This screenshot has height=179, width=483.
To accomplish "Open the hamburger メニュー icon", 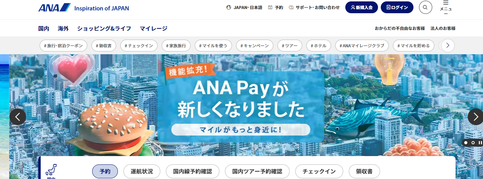I will [x=446, y=7].
